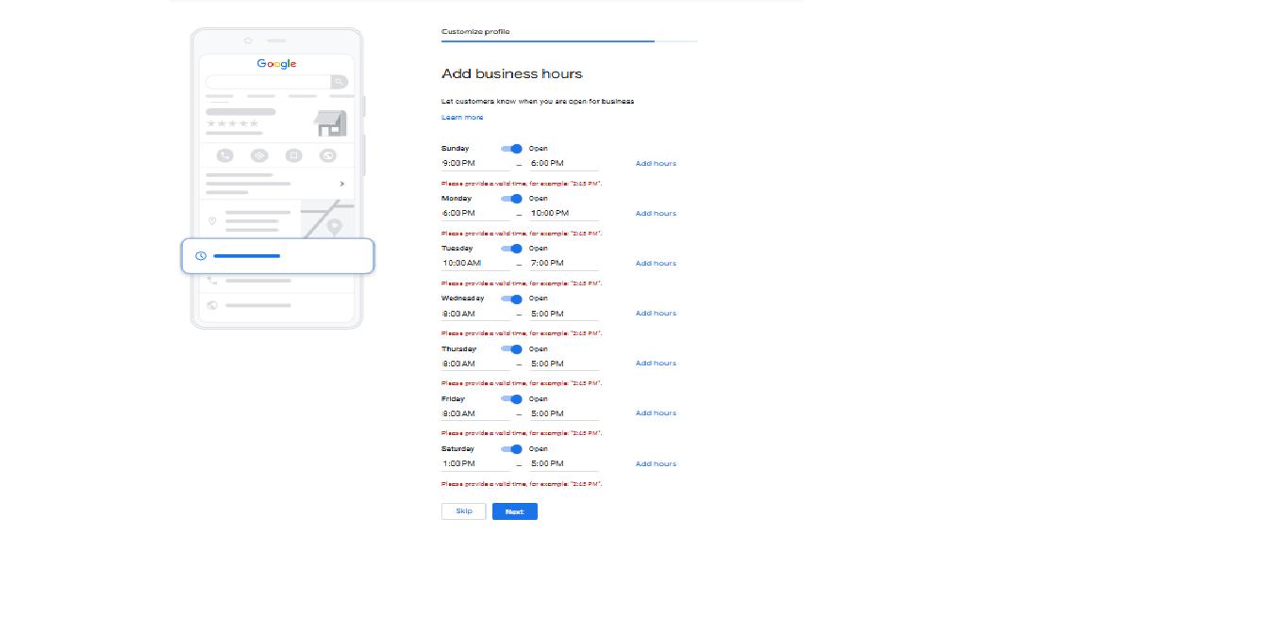
Task: Click the storefront icon in phone mockup
Action: (x=330, y=123)
